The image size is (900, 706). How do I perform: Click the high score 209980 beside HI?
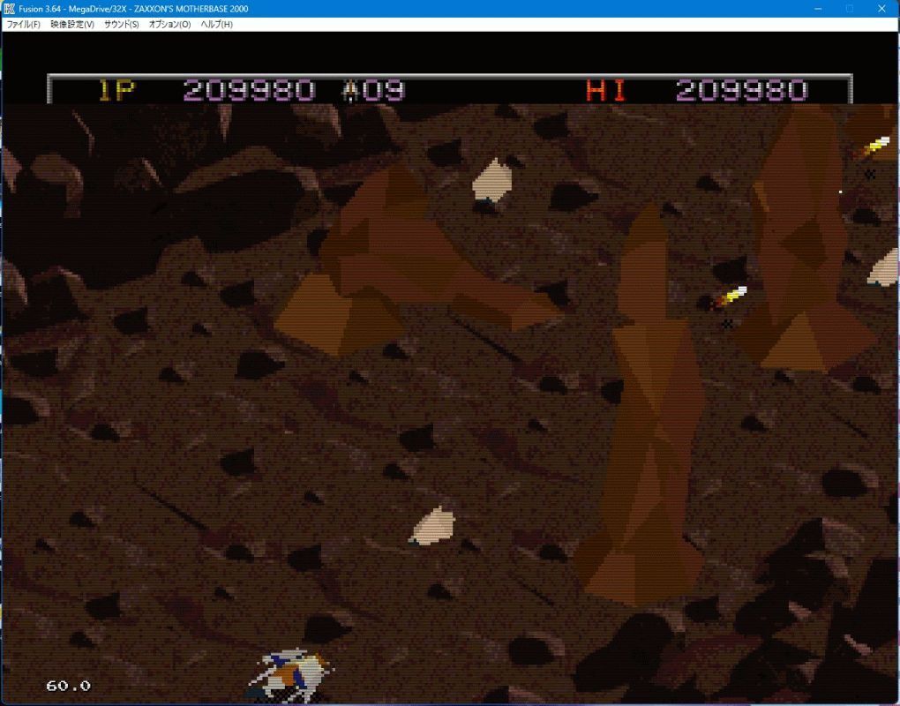point(741,90)
